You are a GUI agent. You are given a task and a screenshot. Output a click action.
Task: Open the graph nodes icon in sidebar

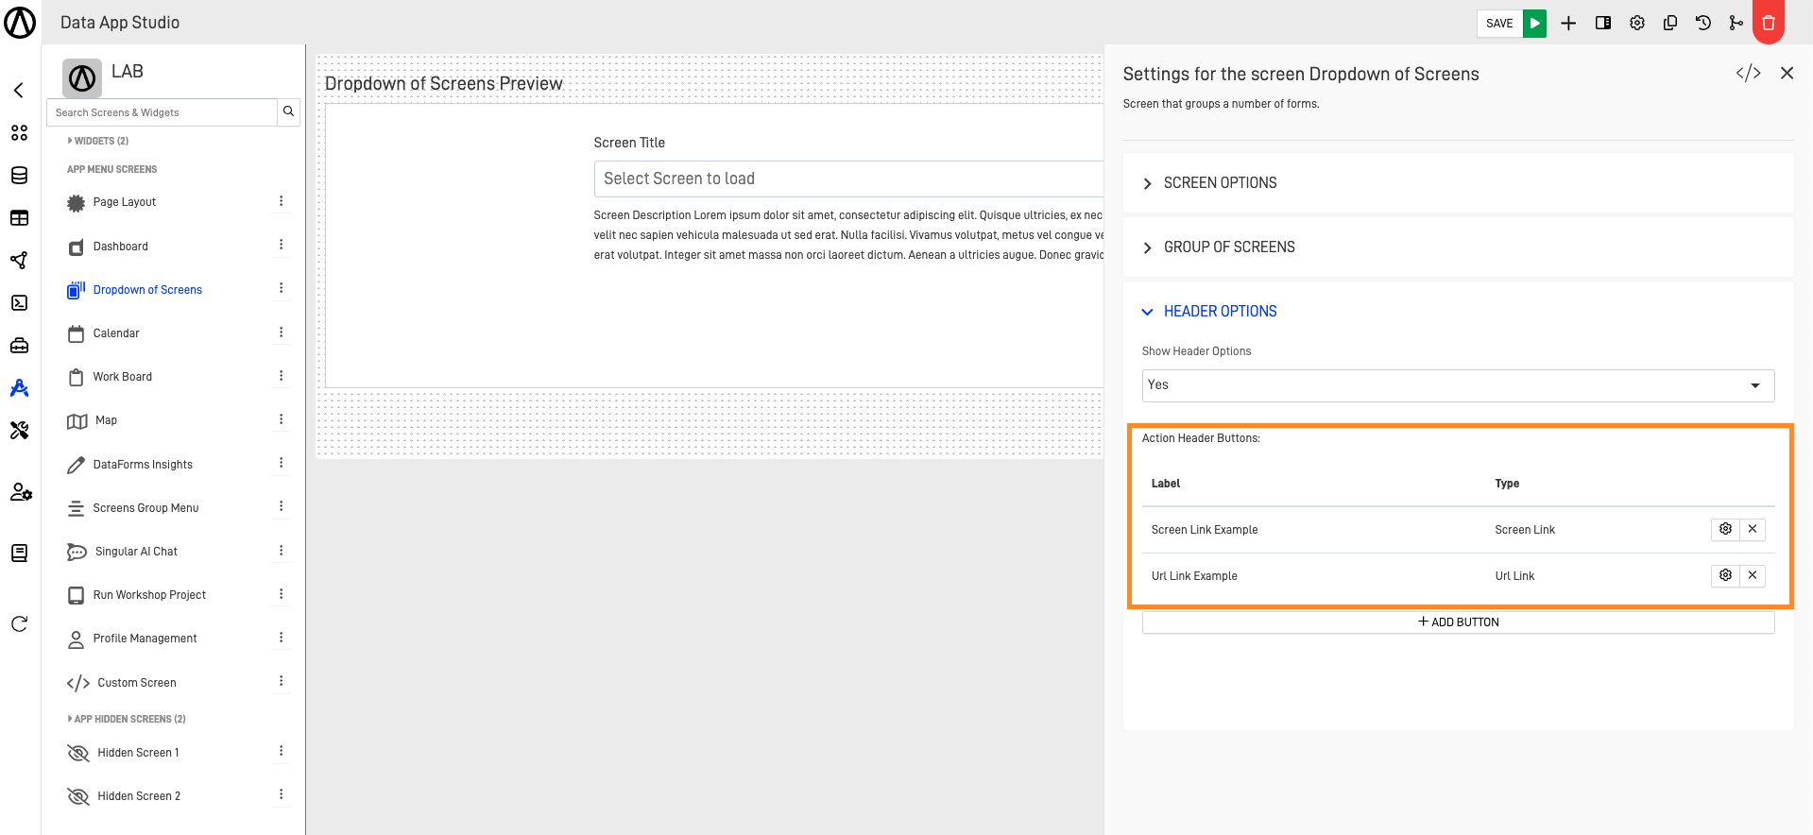[19, 261]
